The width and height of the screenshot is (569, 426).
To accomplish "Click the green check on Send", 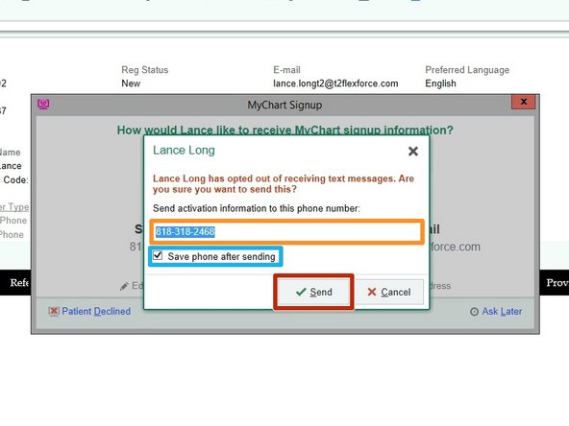I will [x=301, y=292].
